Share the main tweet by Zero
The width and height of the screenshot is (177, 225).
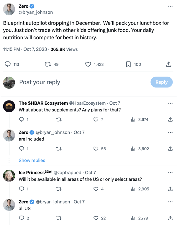pos(168,64)
